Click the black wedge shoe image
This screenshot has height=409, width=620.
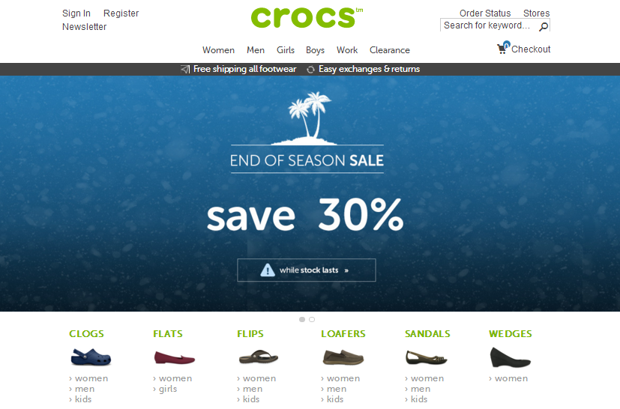click(x=510, y=357)
